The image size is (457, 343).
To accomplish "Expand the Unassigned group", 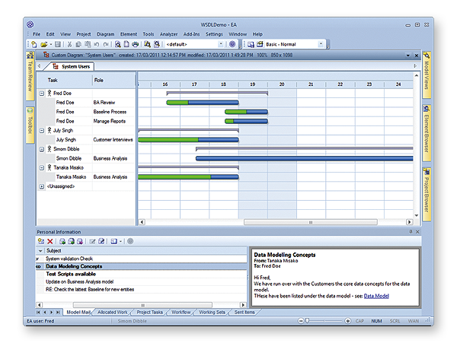I will click(41, 186).
